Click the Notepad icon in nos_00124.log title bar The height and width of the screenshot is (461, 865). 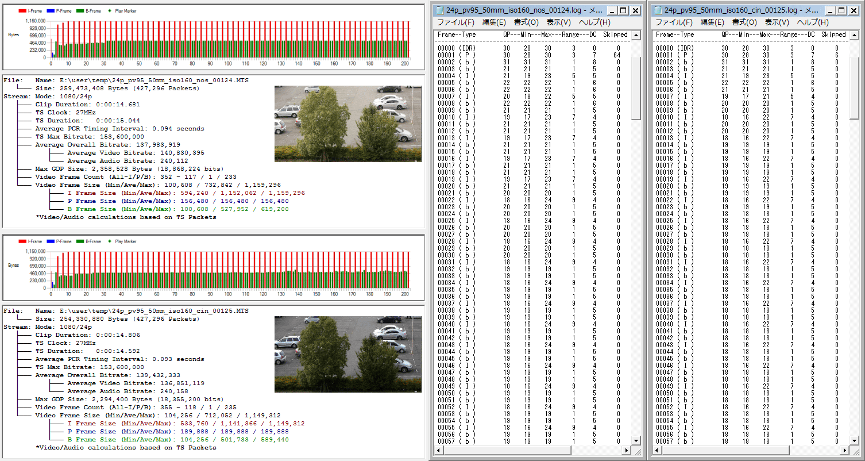click(440, 10)
